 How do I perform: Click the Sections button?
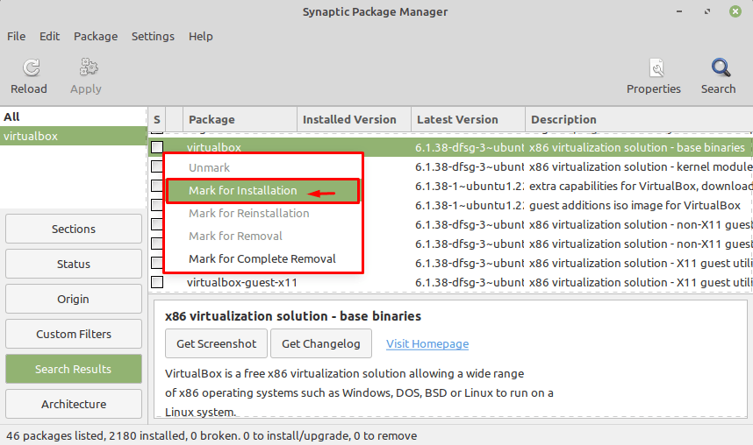(74, 230)
